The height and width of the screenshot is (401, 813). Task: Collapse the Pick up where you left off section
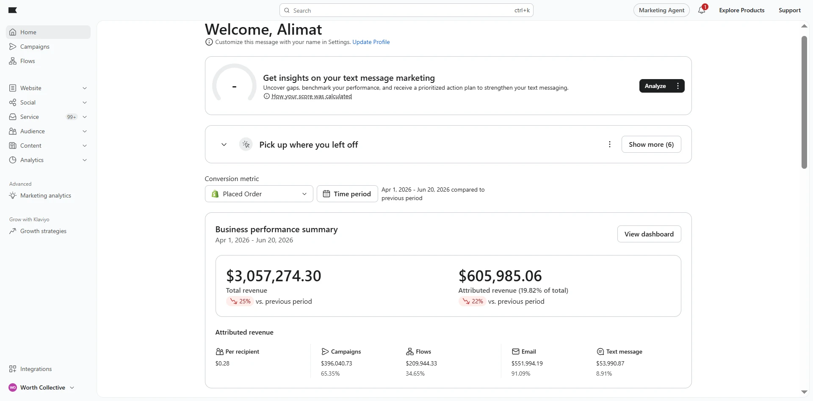click(x=224, y=145)
